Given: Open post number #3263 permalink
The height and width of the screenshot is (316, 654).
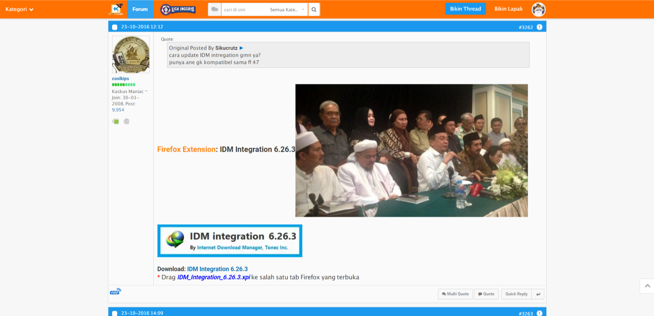Looking at the screenshot, I should [526, 313].
